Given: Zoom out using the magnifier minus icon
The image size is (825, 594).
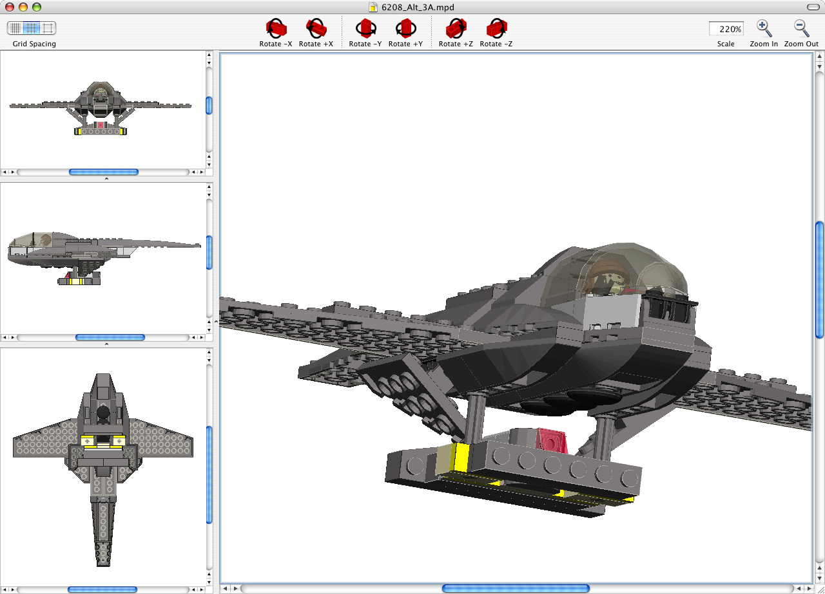Looking at the screenshot, I should pyautogui.click(x=801, y=28).
